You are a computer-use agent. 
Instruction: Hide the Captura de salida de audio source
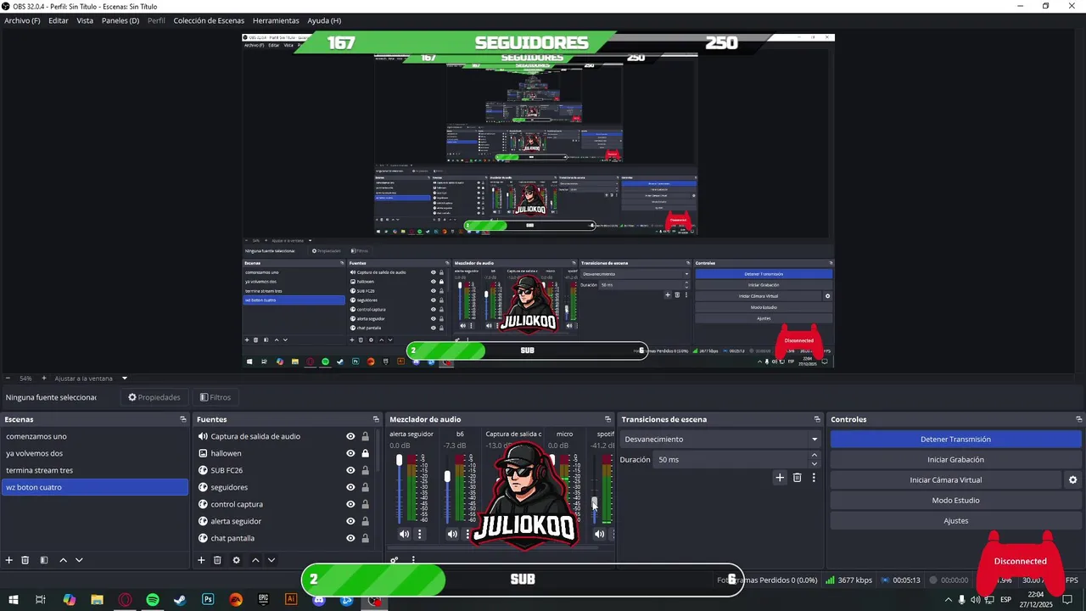[350, 436]
